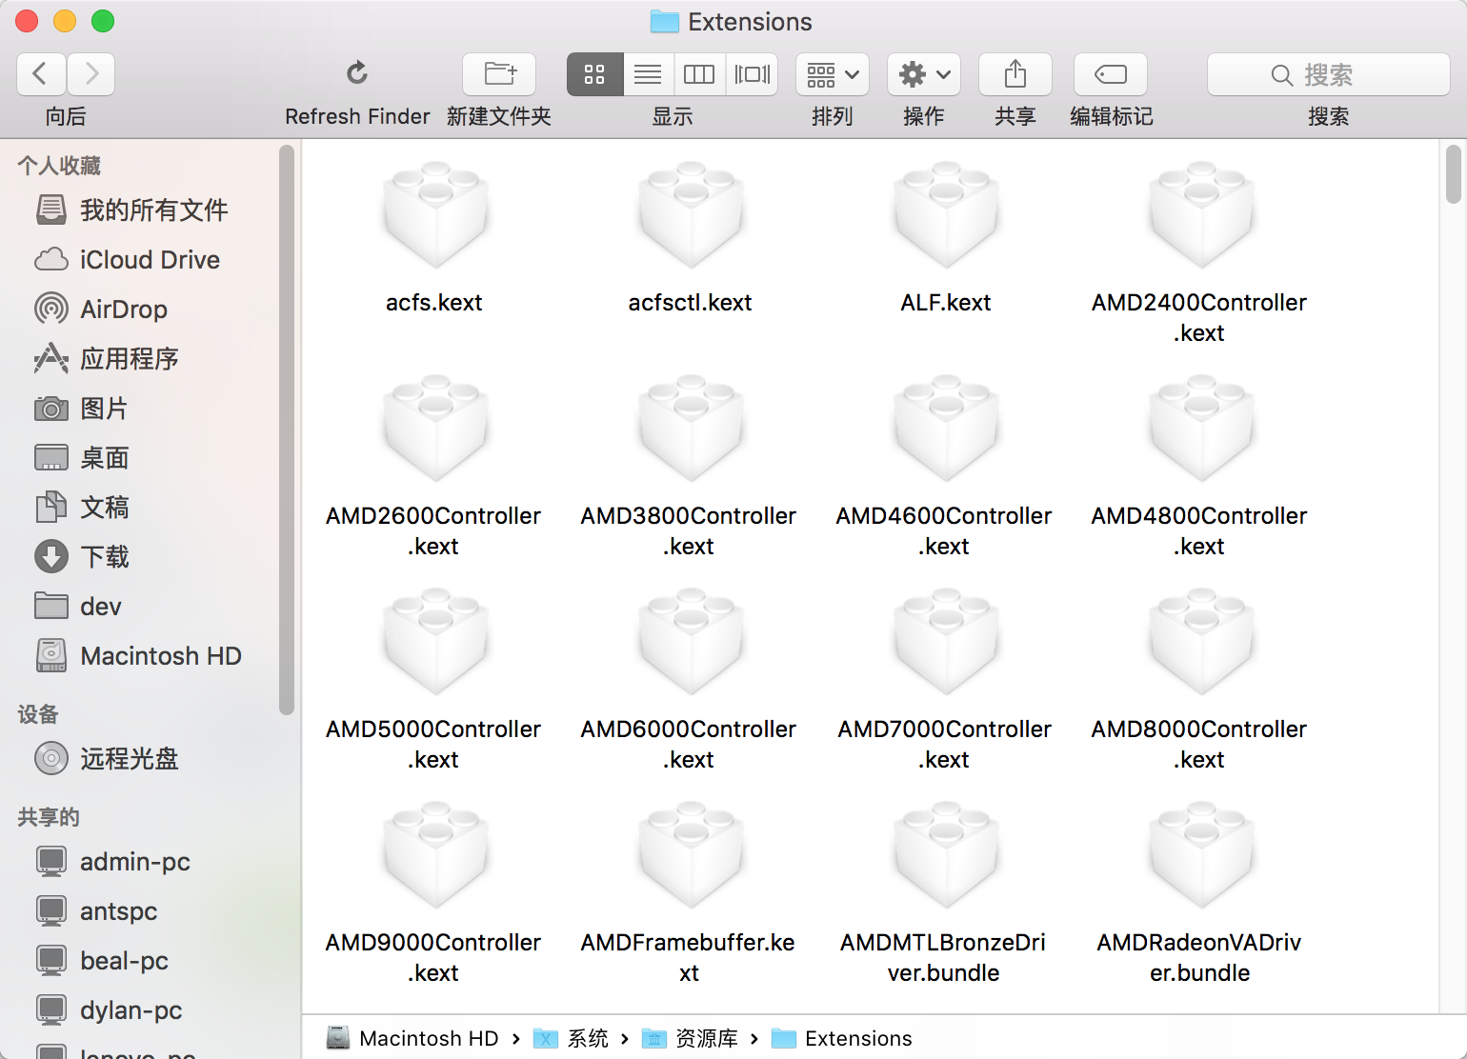Image resolution: width=1467 pixels, height=1059 pixels.
Task: Click the edit tags (编辑标记) button
Action: [x=1111, y=74]
